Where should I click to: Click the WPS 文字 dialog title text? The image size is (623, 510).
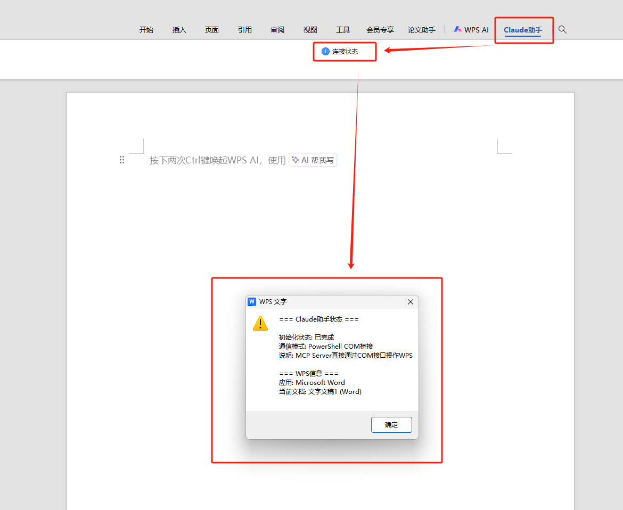click(273, 302)
